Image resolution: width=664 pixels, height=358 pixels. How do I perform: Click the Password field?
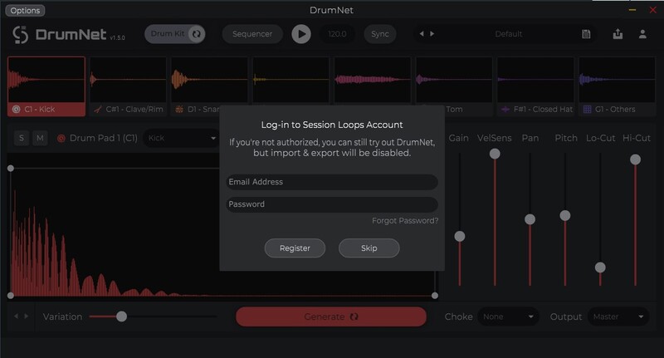332,204
